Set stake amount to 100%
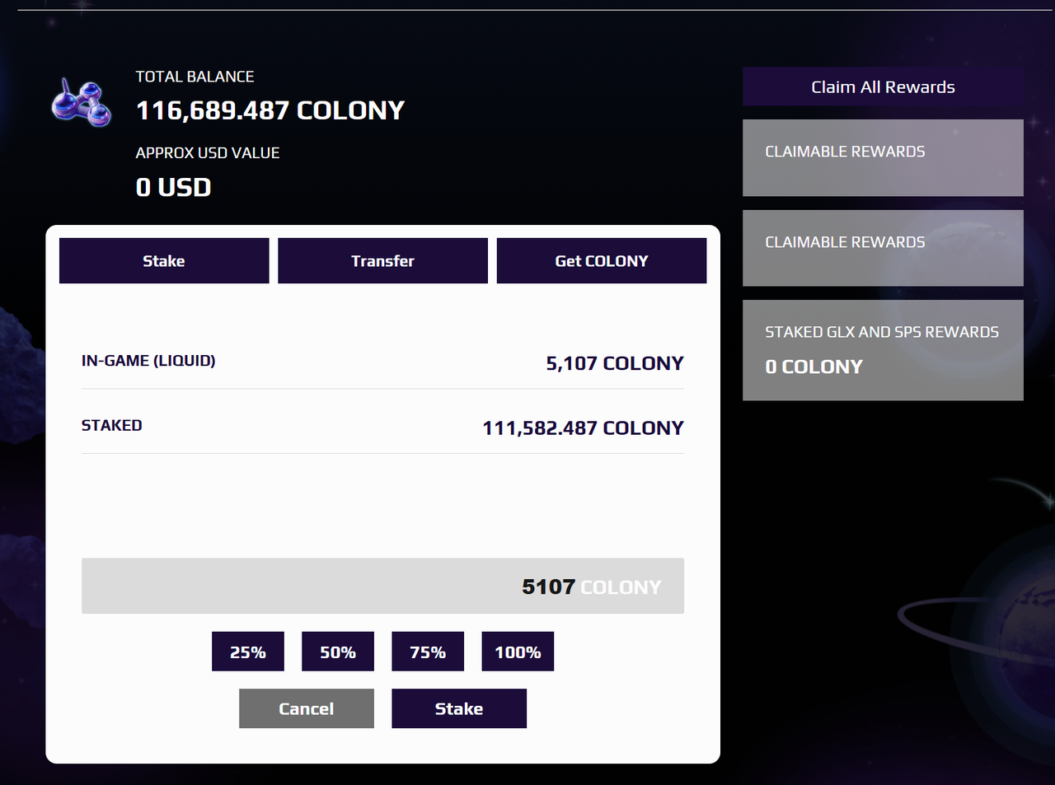The width and height of the screenshot is (1055, 785). point(518,652)
